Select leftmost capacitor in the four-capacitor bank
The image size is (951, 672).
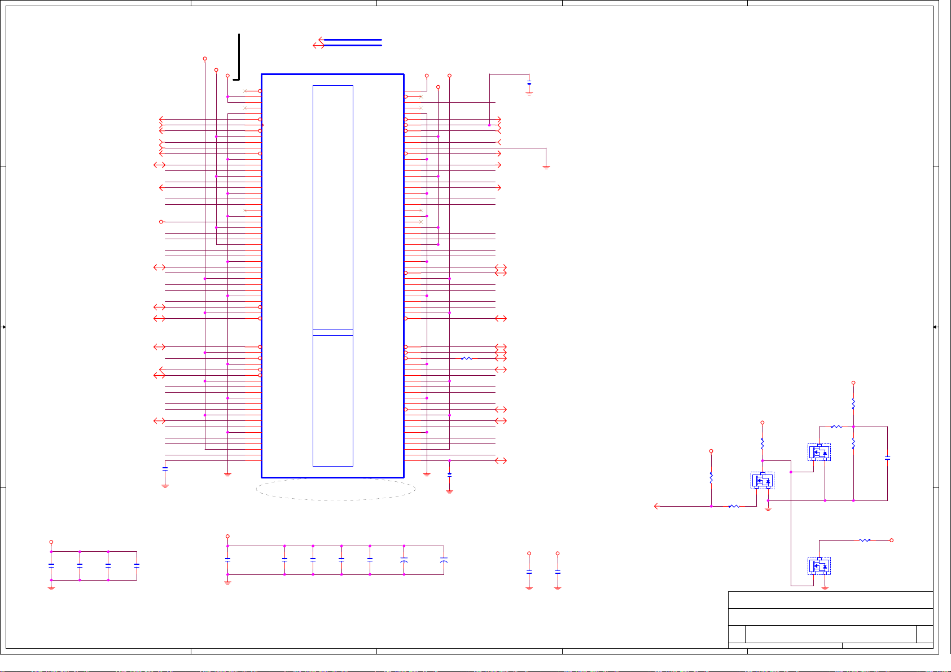(x=51, y=564)
